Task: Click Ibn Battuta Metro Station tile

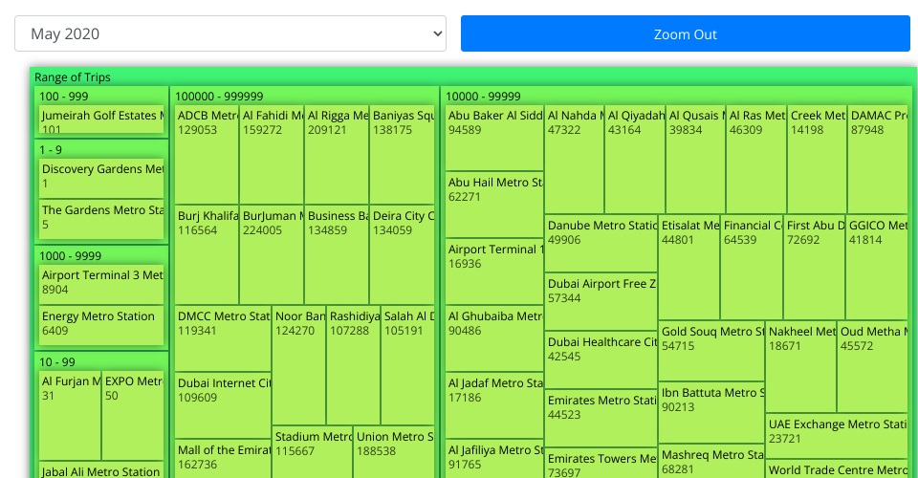Action: (x=710, y=411)
